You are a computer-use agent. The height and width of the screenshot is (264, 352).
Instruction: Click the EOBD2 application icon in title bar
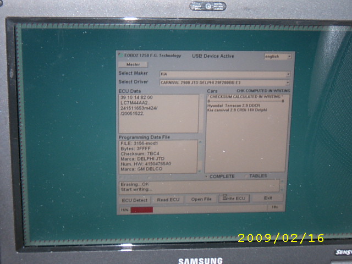tap(121, 55)
